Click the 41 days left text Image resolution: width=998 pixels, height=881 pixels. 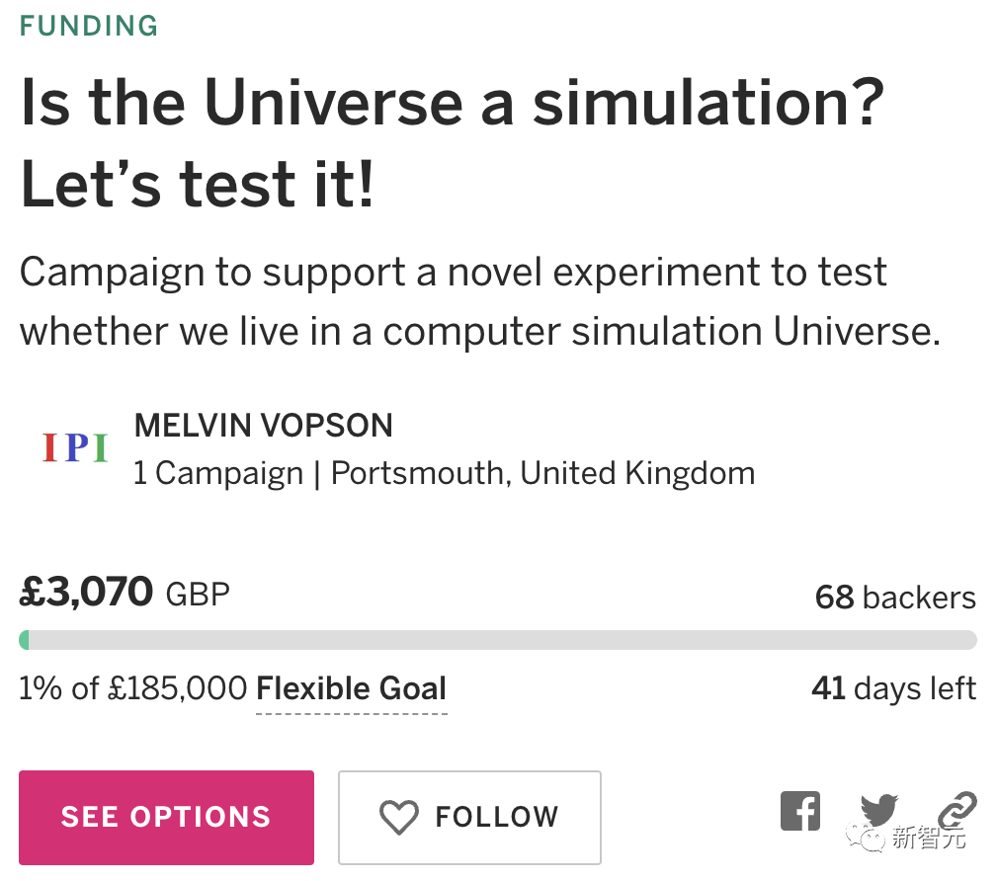pyautogui.click(x=893, y=688)
